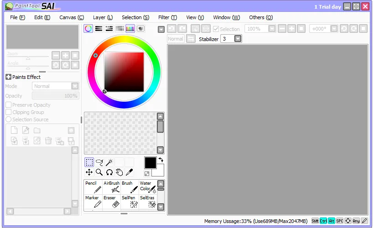Open the quick bar options dropdown arrow
The height and width of the screenshot is (228, 374).
coord(161,29)
